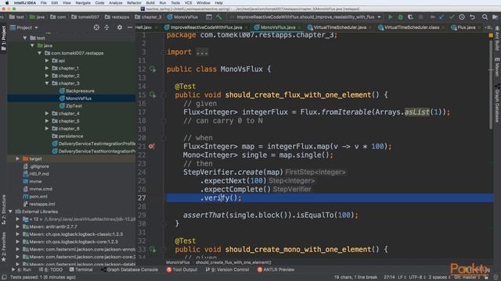
Task: Open the Run tool window
Action: pos(21,270)
